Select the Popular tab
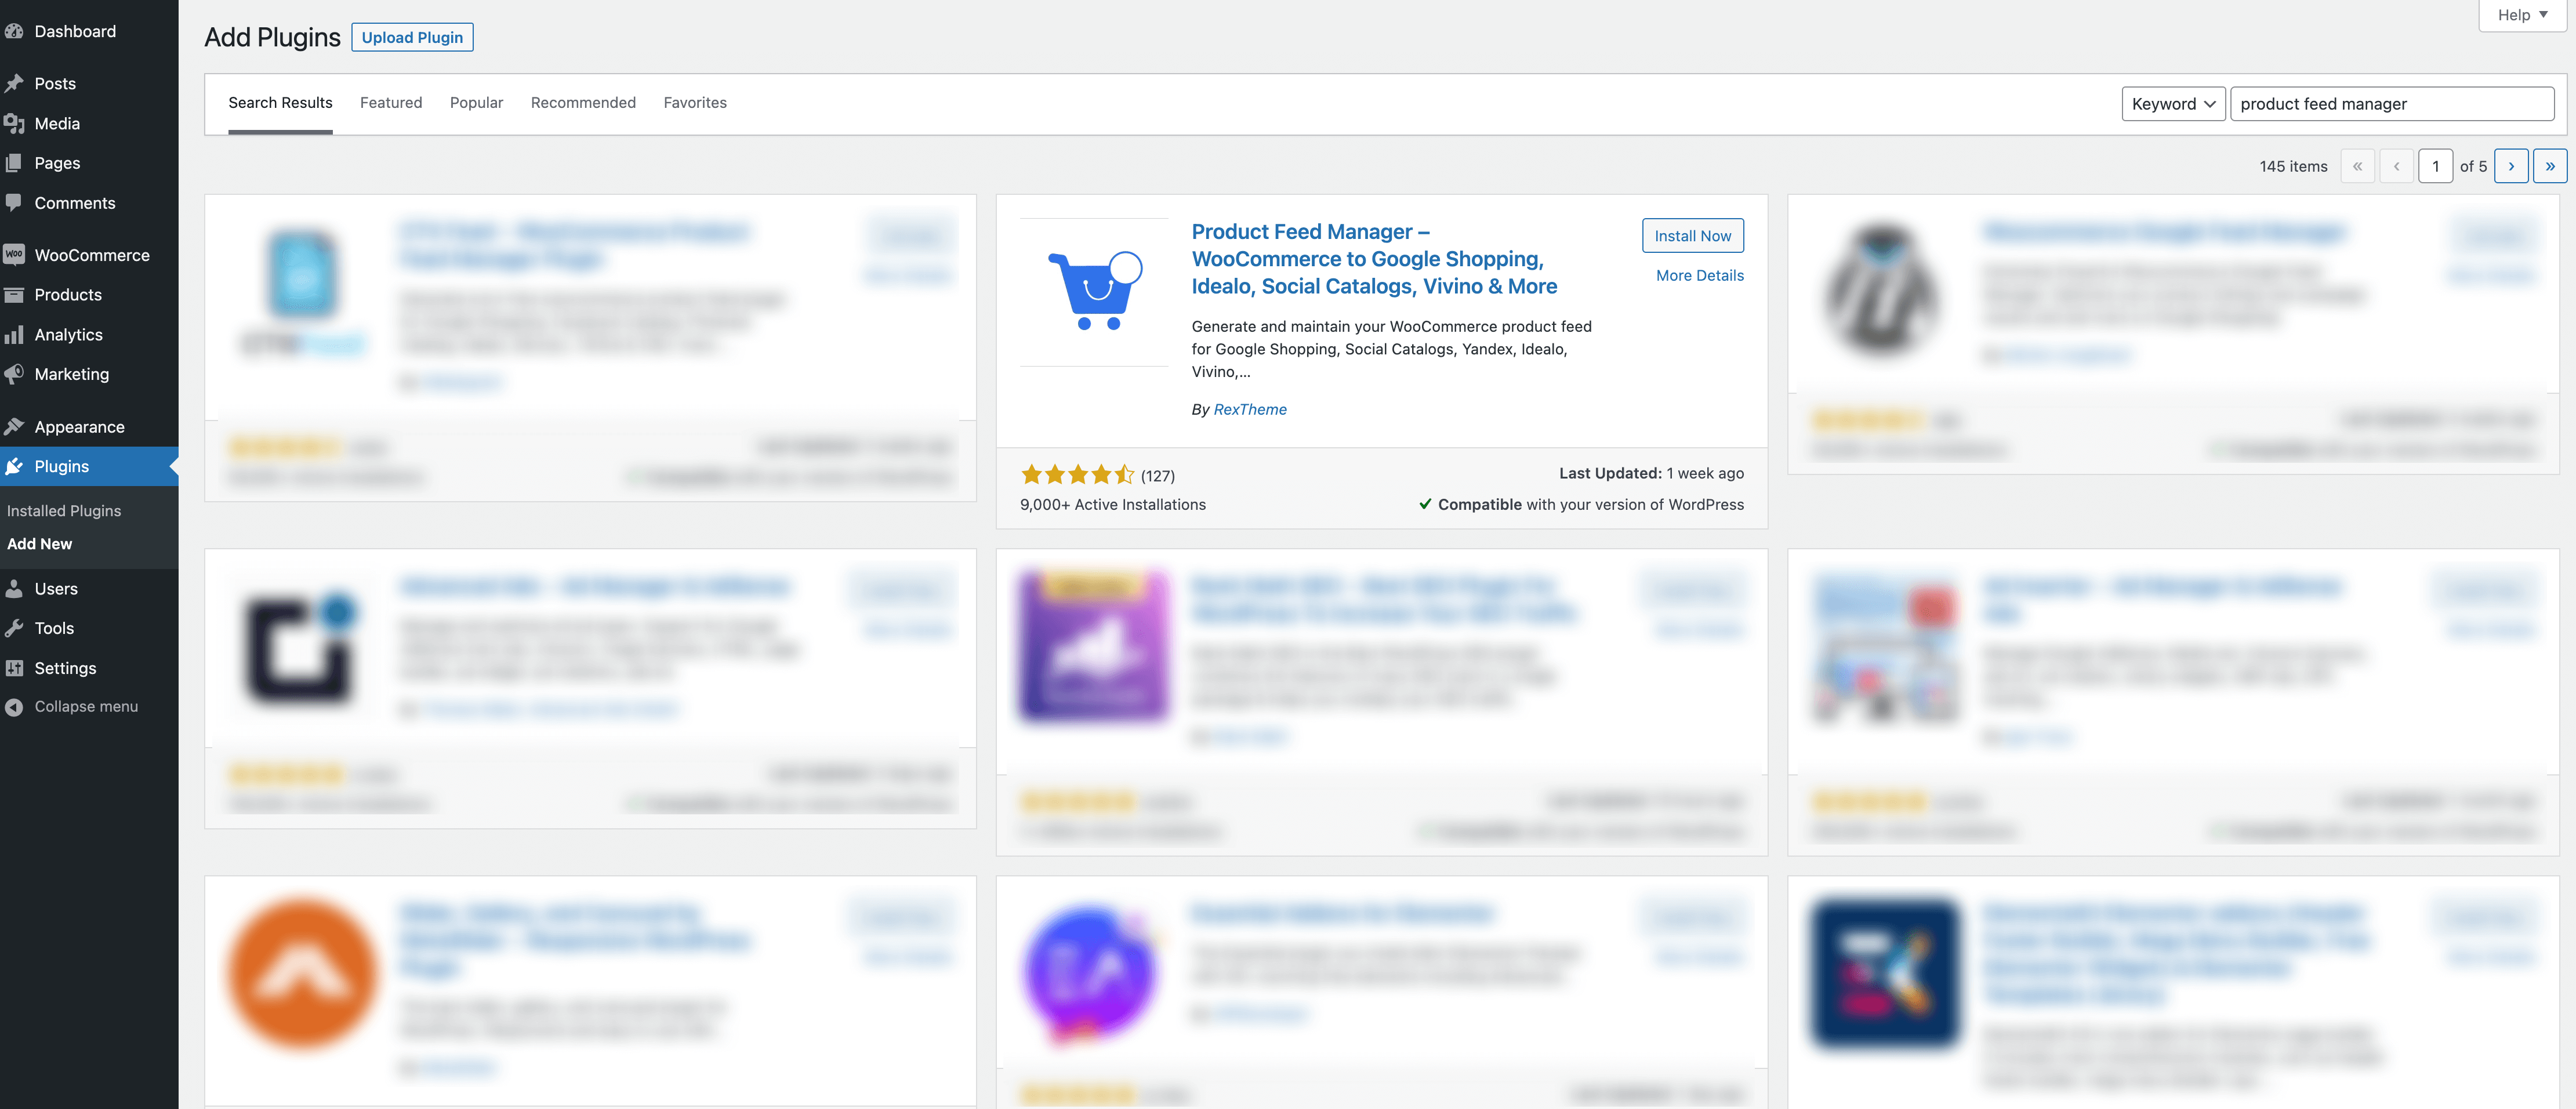This screenshot has width=2576, height=1109. pyautogui.click(x=477, y=102)
